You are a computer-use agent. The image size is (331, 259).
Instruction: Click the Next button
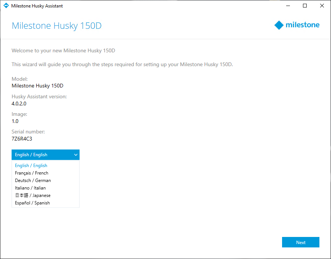pos(301,242)
